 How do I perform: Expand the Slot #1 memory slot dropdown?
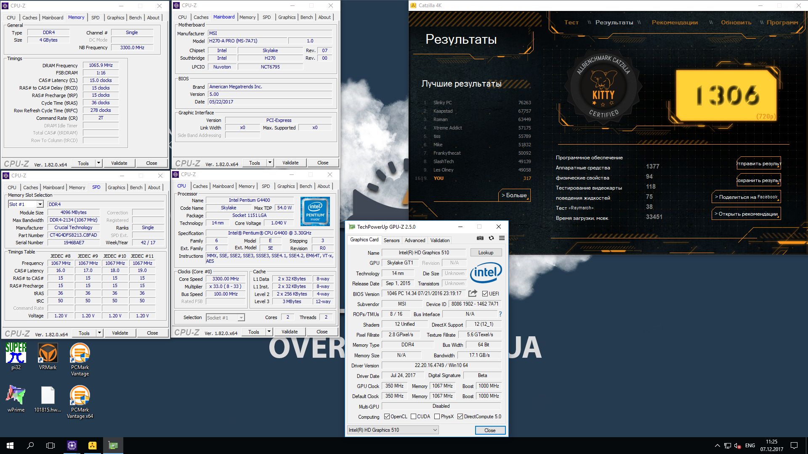[40, 204]
